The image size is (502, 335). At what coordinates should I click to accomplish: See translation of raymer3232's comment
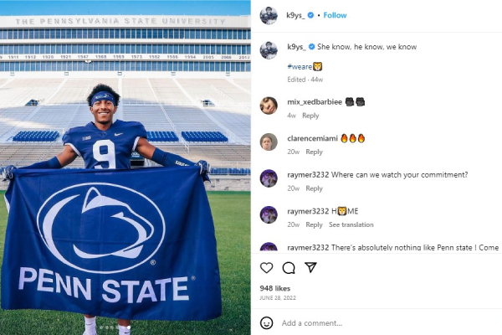coord(351,224)
